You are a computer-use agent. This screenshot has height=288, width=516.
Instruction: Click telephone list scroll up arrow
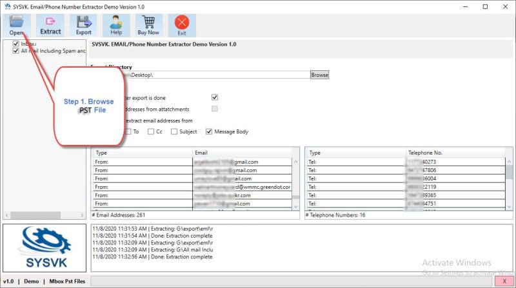pos(509,162)
